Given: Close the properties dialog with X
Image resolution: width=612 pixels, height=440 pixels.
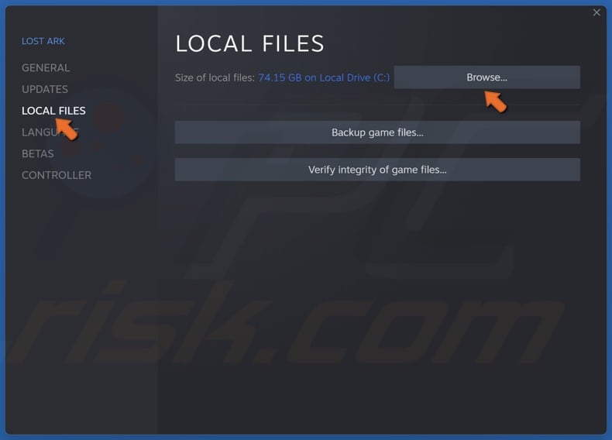Looking at the screenshot, I should (597, 12).
